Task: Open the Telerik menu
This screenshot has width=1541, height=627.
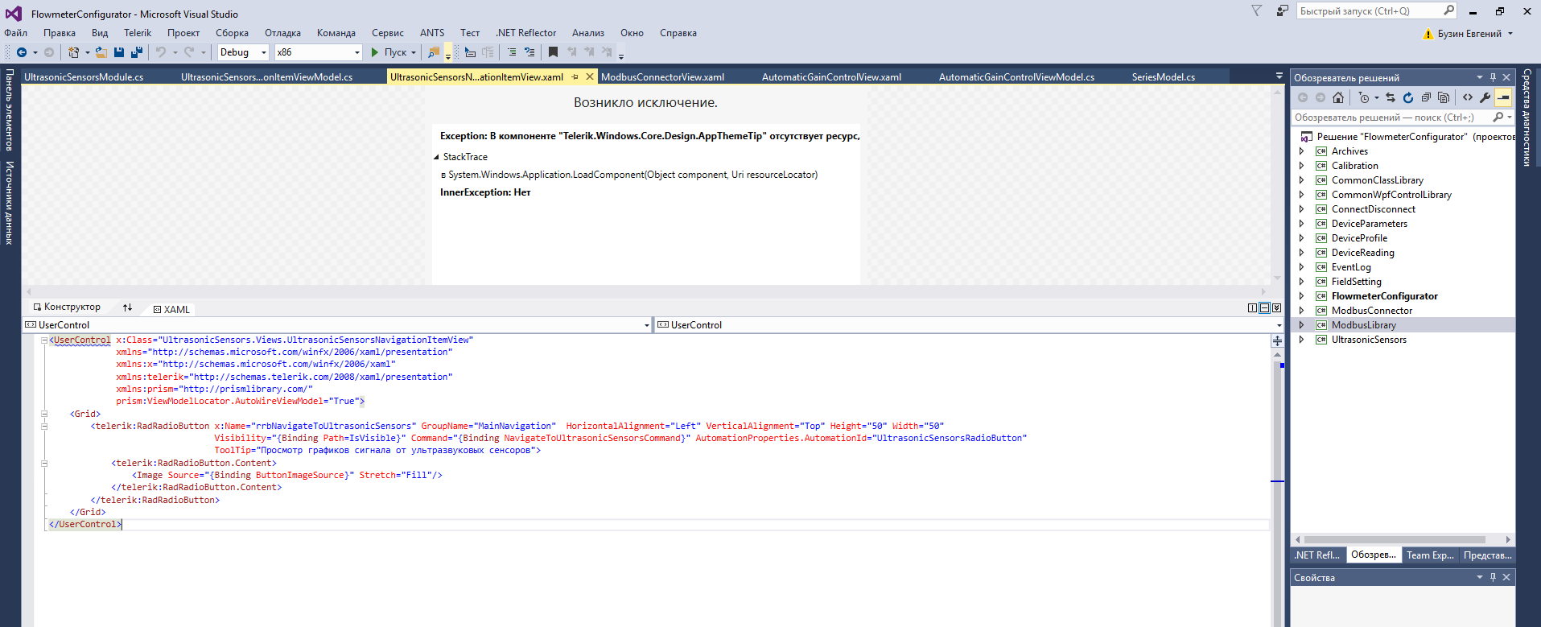Action: click(x=138, y=33)
